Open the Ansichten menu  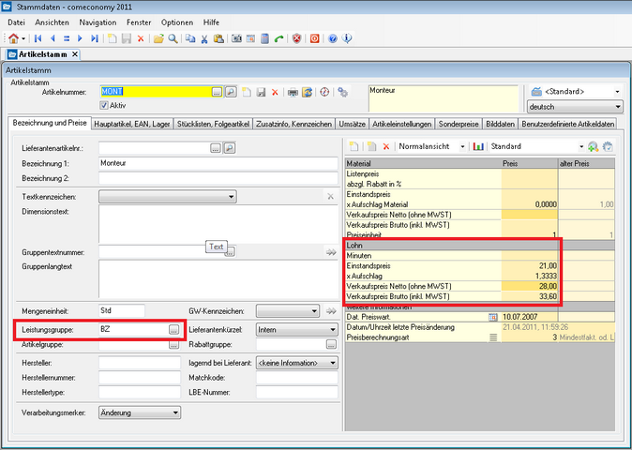pyautogui.click(x=52, y=22)
